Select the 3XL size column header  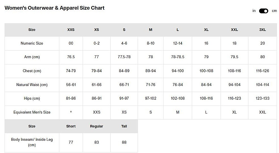point(262,30)
